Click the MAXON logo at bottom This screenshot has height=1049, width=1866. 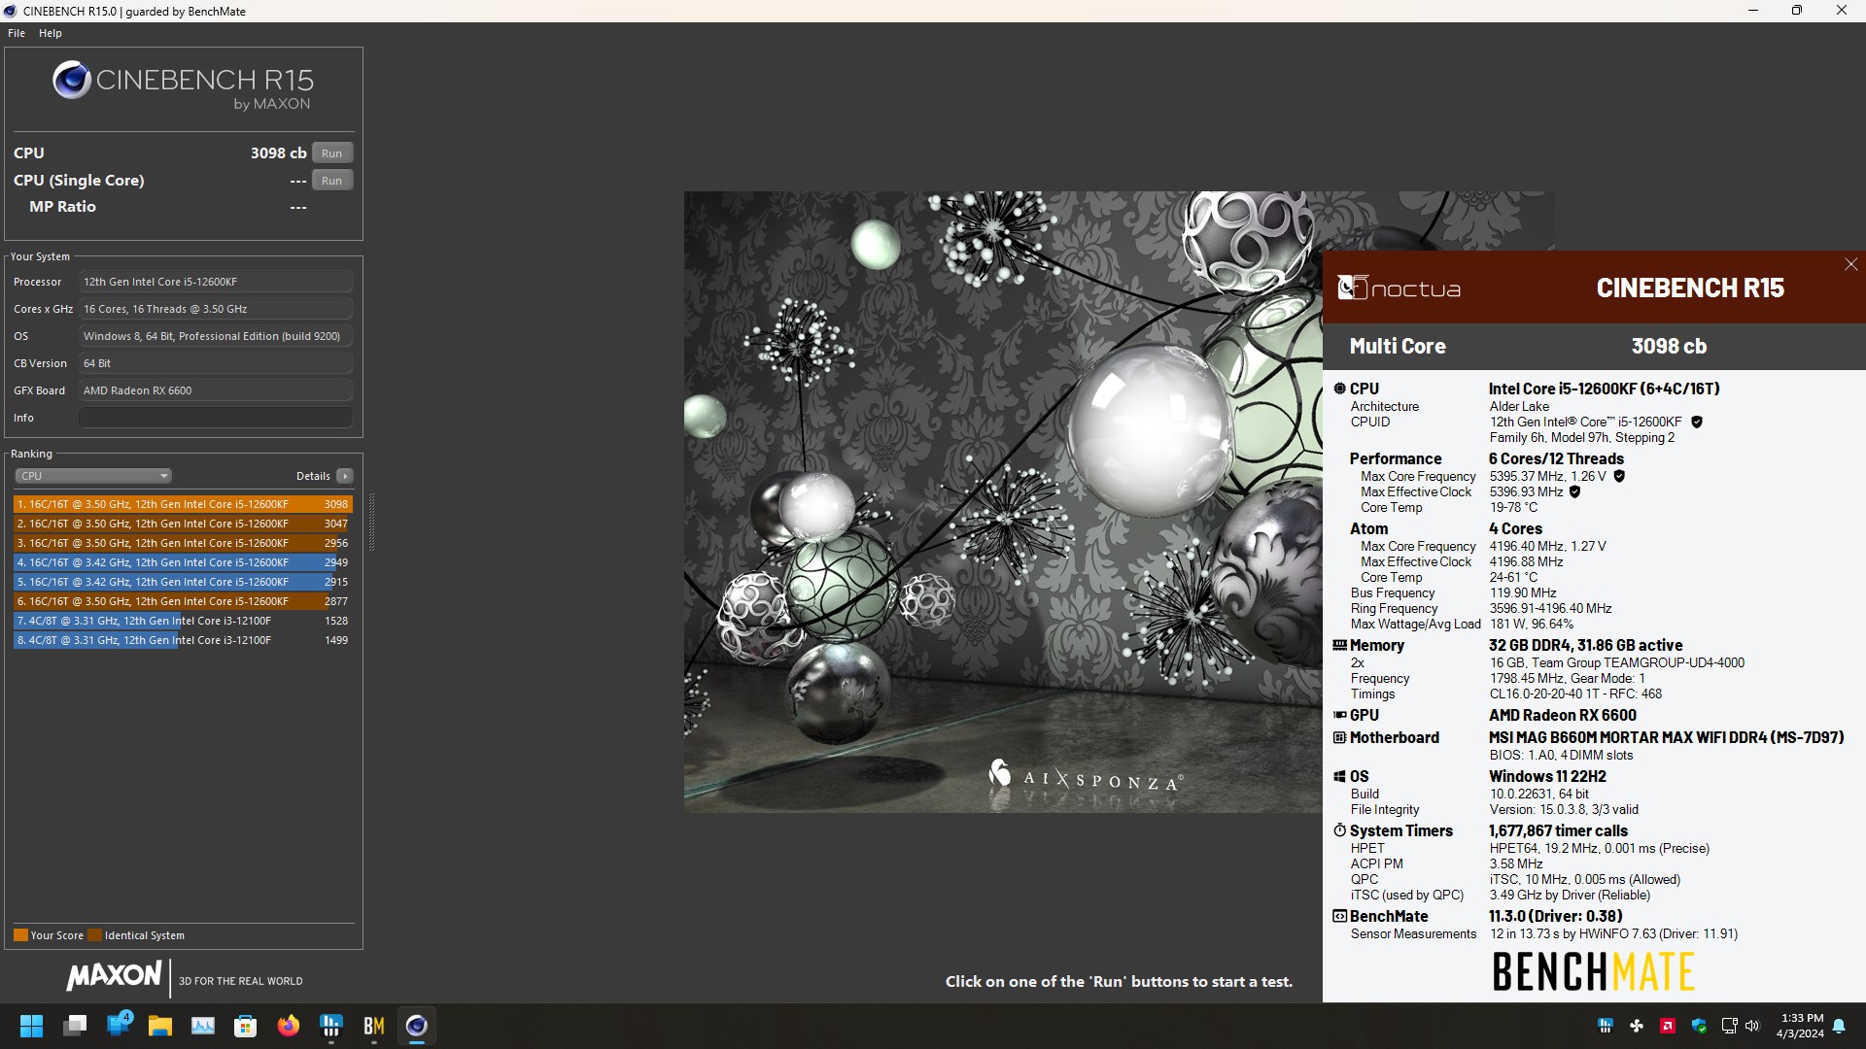[114, 975]
